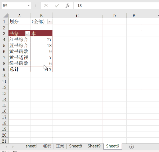Select row 1 header
The height and width of the screenshot is (152, 159).
click(x=4, y=22)
